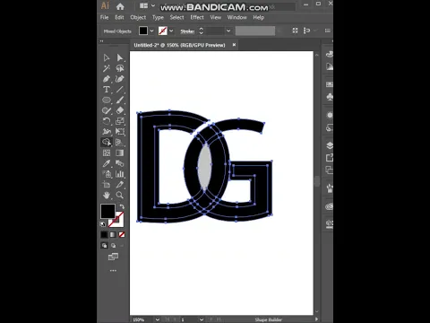This screenshot has width=430, height=323.
Task: Open the Window menu
Action: (237, 17)
